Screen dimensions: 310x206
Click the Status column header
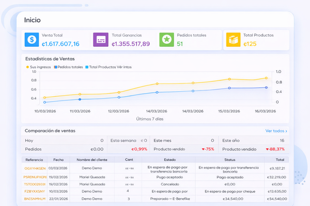pos(230,160)
